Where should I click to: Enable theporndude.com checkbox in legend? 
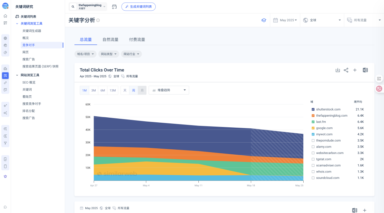pos(313,140)
